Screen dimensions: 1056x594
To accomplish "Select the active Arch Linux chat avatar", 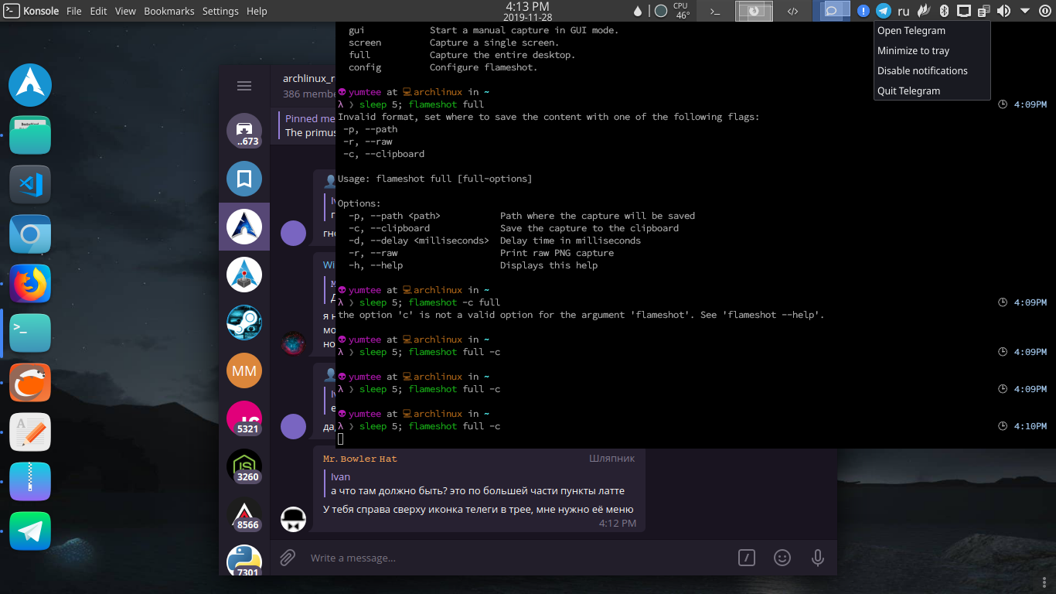I will click(244, 227).
